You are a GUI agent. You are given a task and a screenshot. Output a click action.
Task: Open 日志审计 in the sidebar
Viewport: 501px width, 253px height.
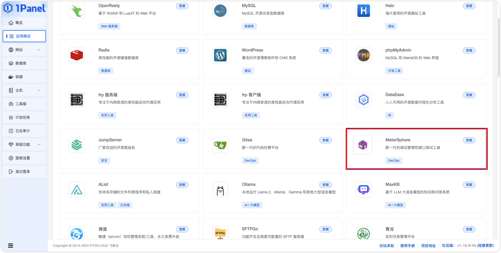pos(24,131)
